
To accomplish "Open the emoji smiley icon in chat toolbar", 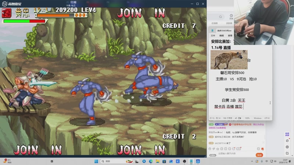I will click(x=210, y=149).
